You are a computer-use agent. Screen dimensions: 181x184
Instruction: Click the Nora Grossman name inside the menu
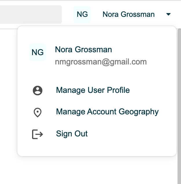[84, 50]
